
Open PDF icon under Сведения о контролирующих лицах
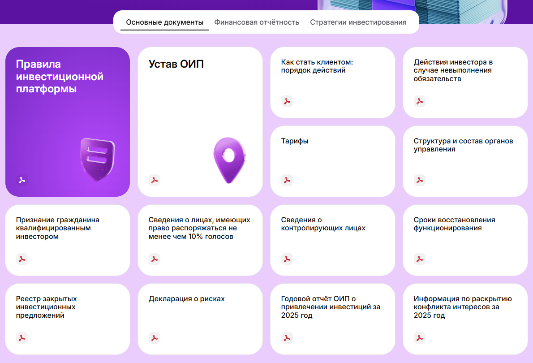point(287,259)
